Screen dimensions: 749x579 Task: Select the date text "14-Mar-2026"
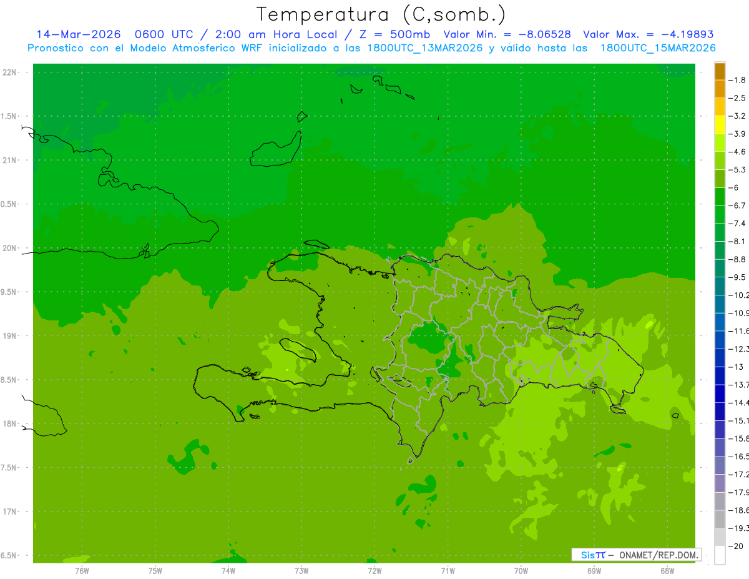coord(78,35)
